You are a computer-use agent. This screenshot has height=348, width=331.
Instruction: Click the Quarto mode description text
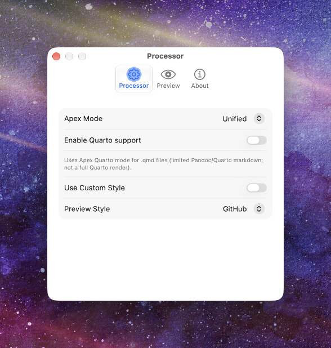(x=163, y=164)
